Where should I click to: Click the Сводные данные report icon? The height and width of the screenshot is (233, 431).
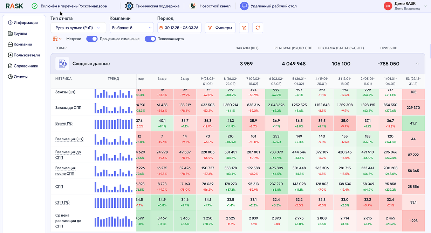coord(62,64)
